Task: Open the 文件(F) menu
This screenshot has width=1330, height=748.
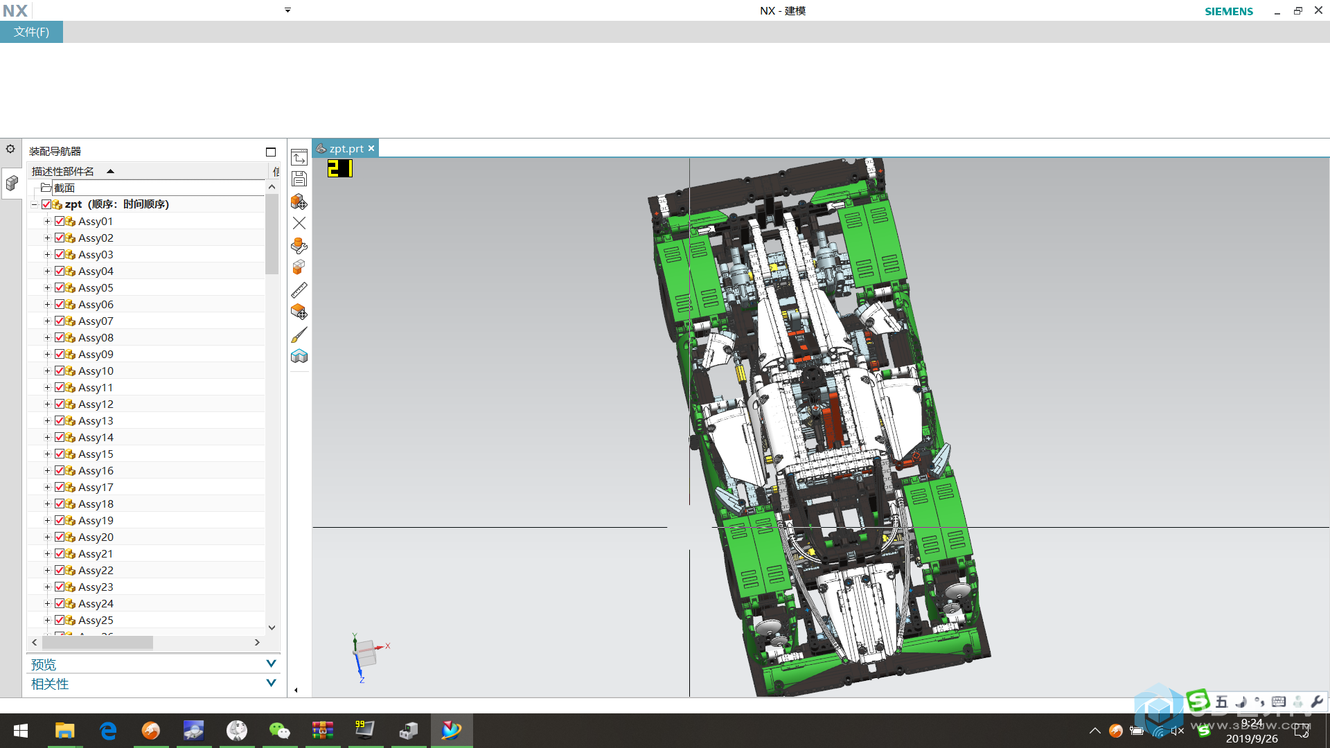Action: (x=31, y=32)
